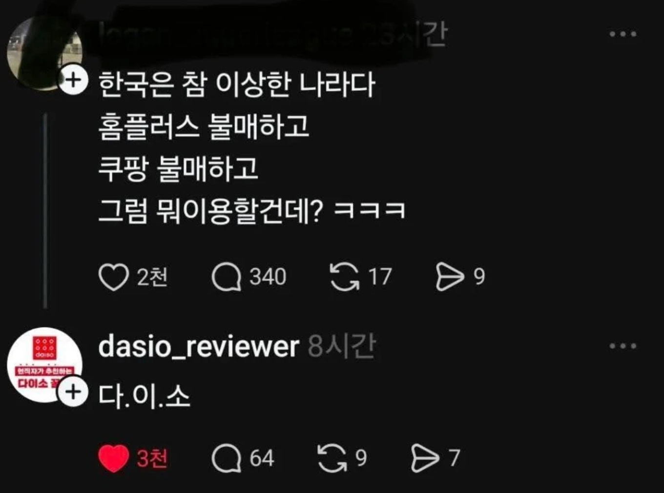Share the first post via paper plane icon

click(450, 277)
